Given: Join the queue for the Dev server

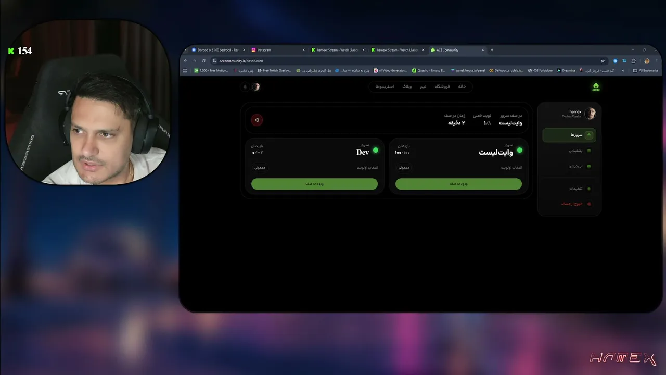Looking at the screenshot, I should [314, 184].
